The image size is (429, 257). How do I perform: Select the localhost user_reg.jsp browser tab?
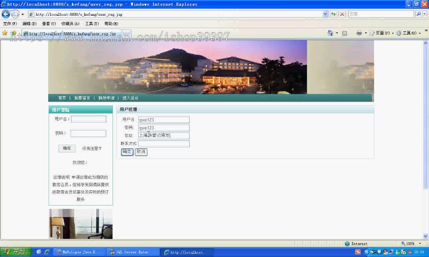click(x=71, y=34)
